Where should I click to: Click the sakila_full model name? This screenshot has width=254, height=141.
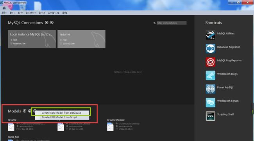point(13,137)
